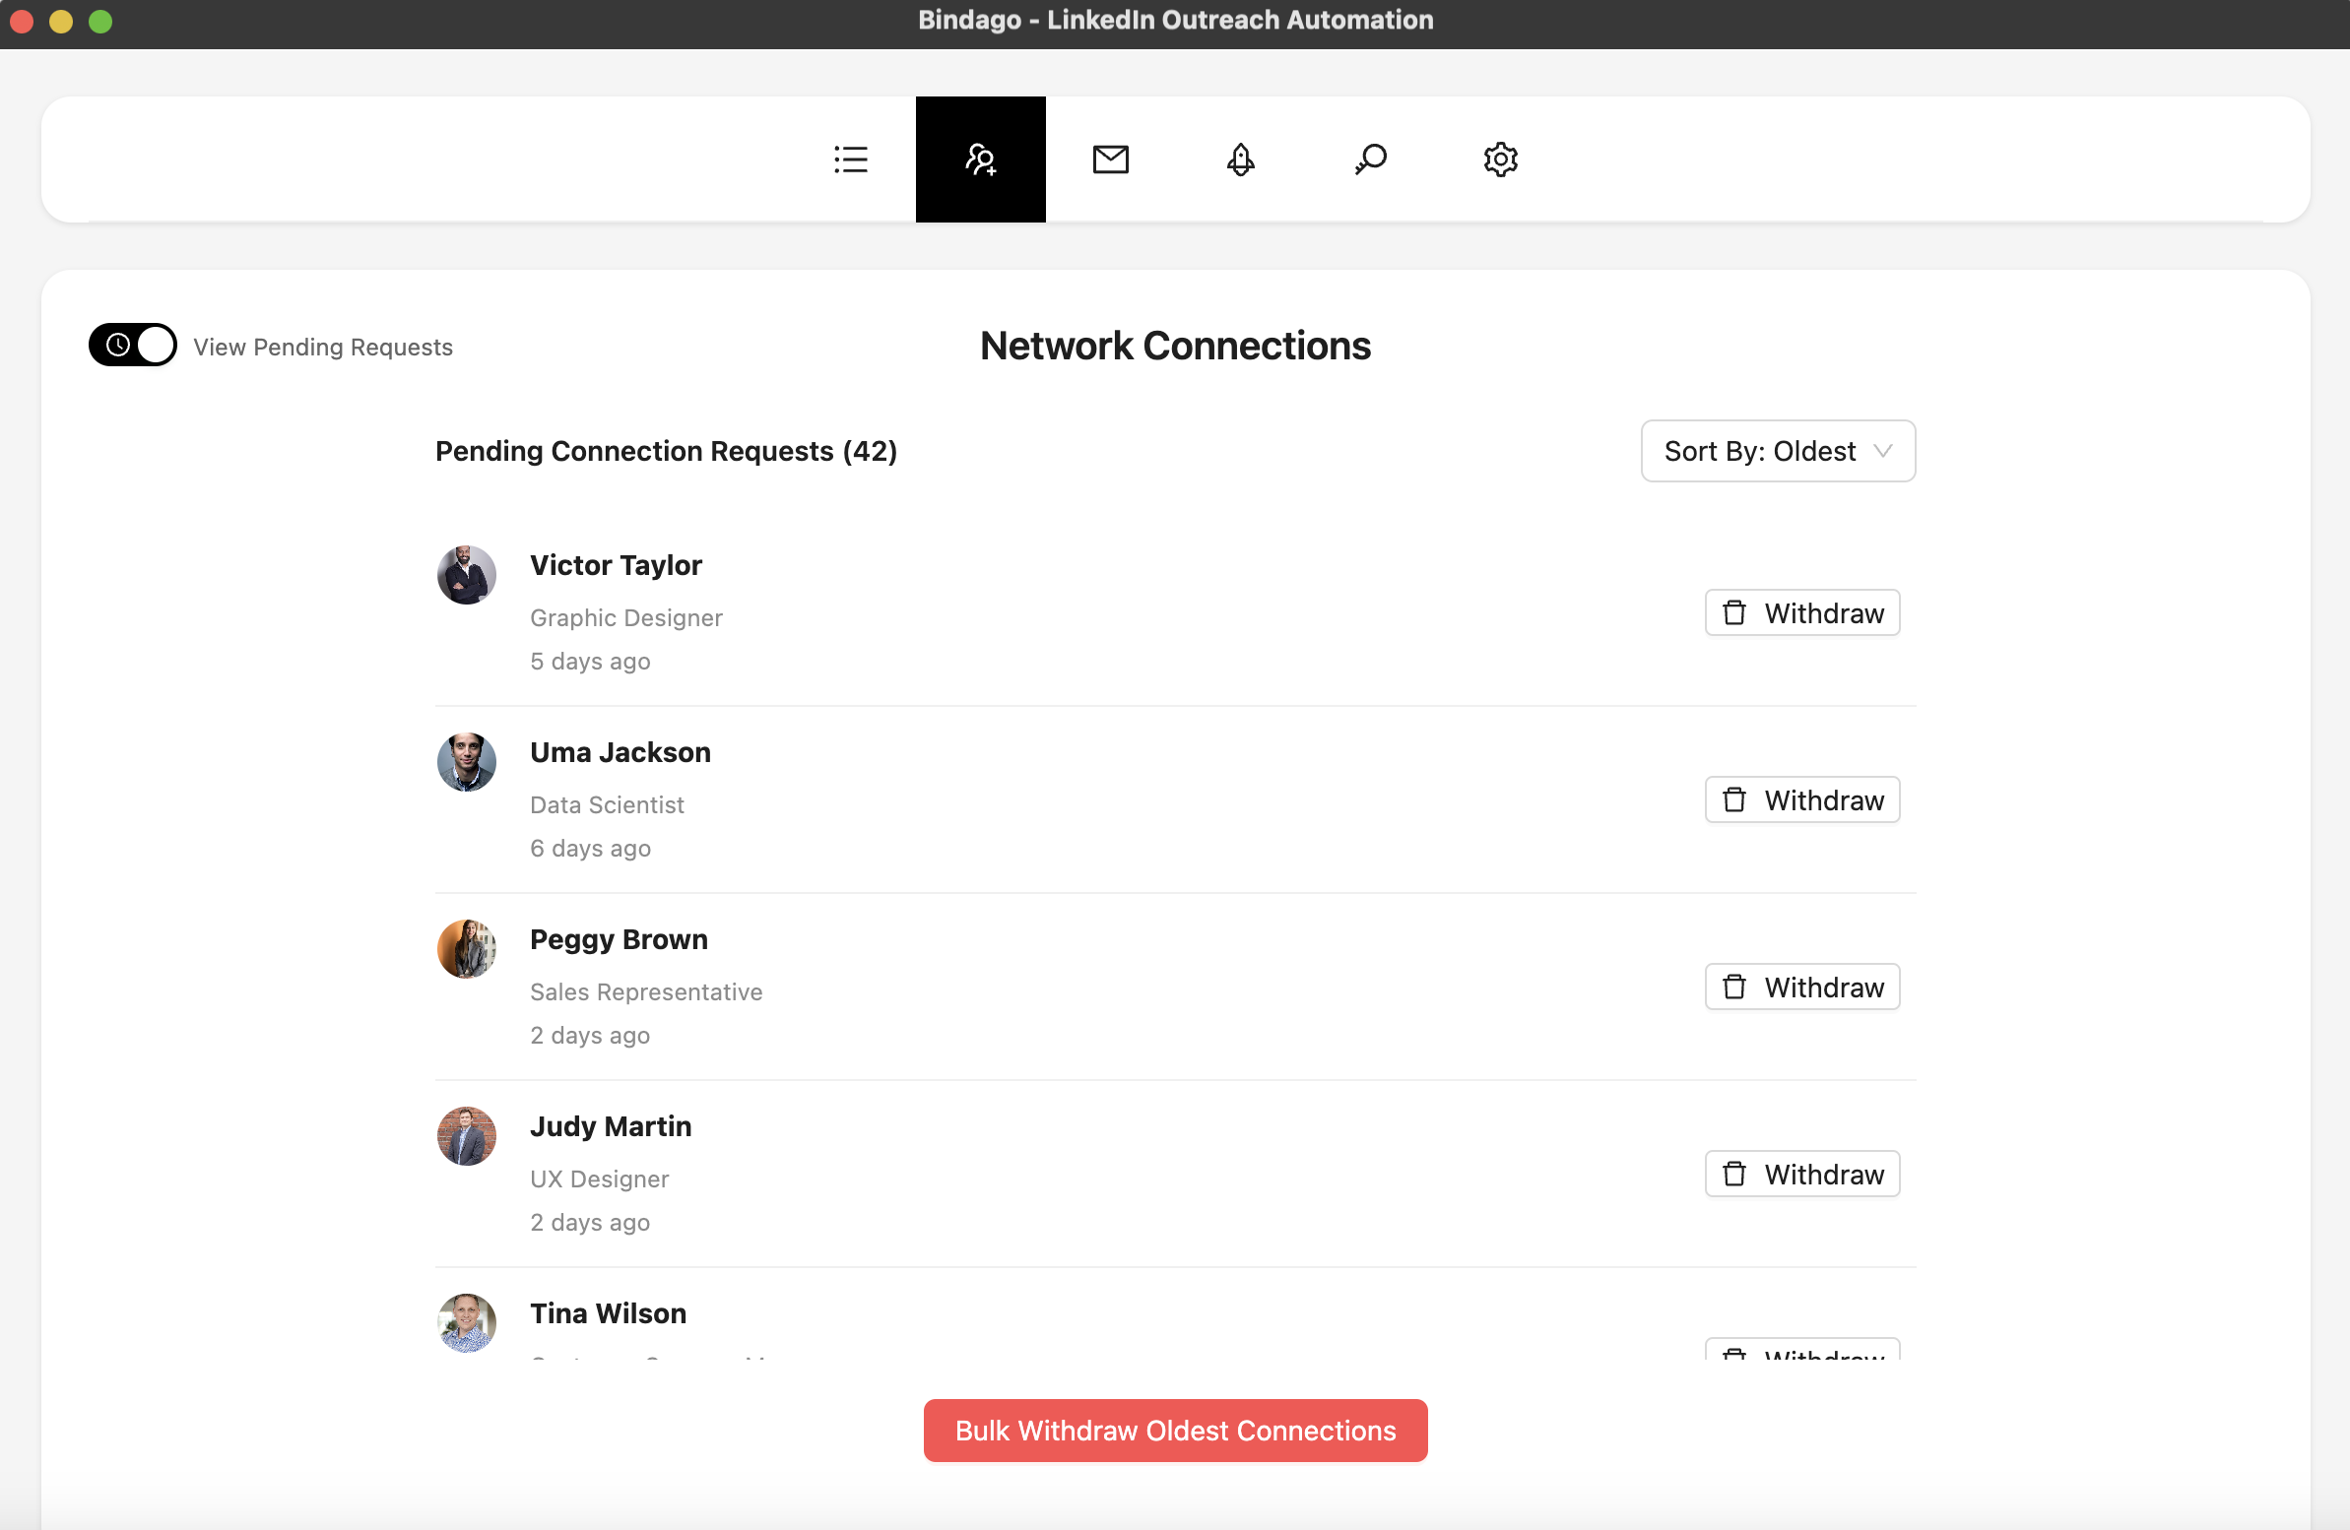
Task: Open Judy Martin's name link
Action: (611, 1126)
